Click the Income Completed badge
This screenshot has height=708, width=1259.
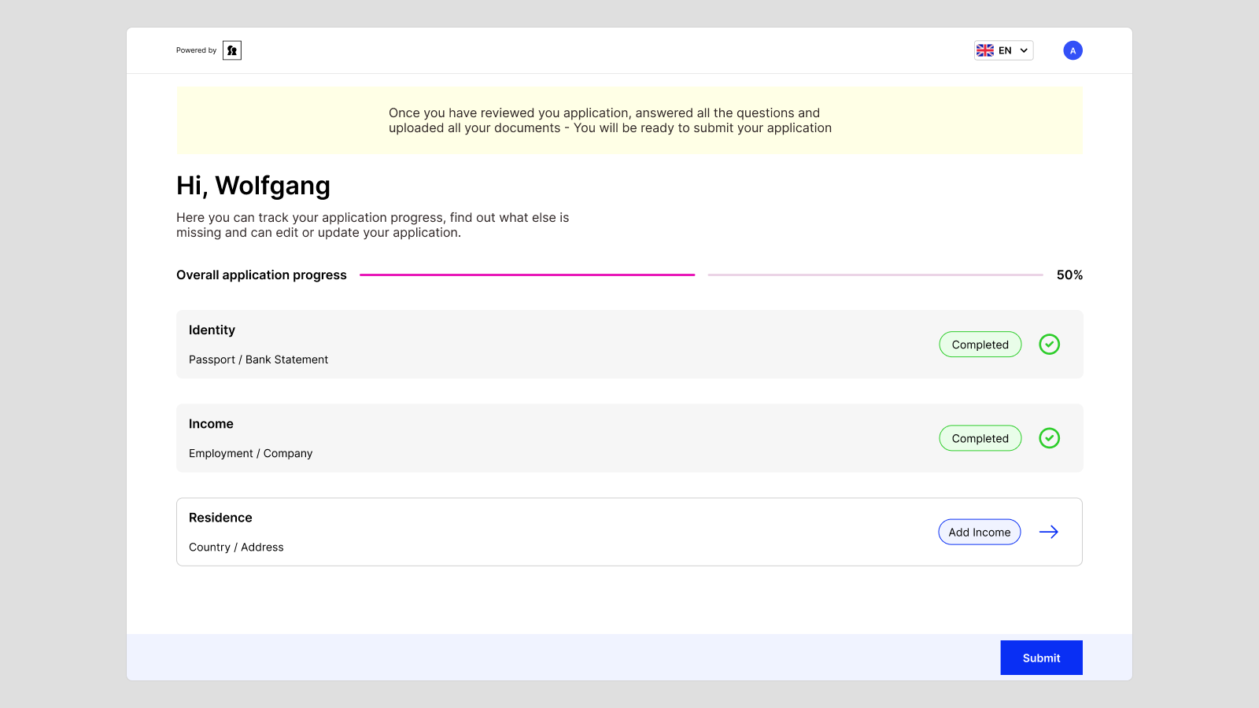click(980, 438)
